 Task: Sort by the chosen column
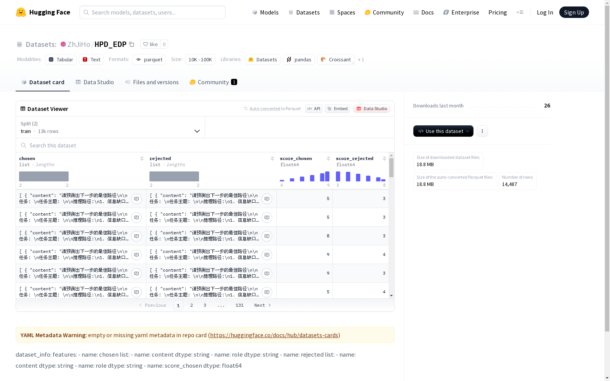pyautogui.click(x=142, y=158)
